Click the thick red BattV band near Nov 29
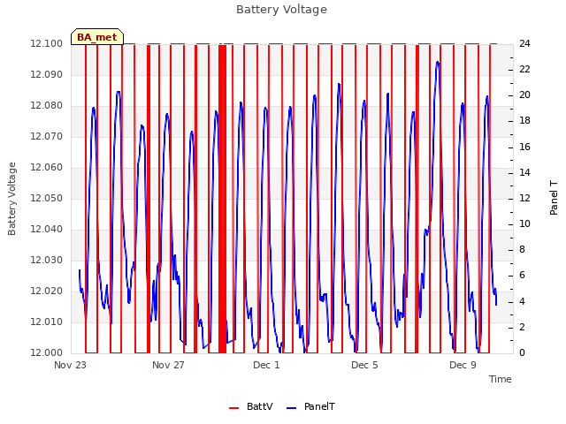The image size is (566, 424). click(x=222, y=198)
